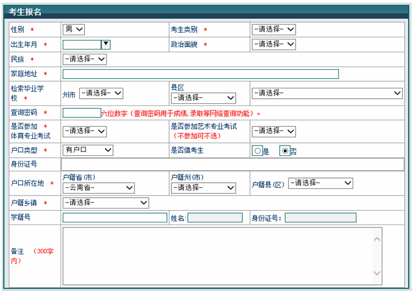The width and height of the screenshot is (412, 291).
Task: Click the 备注 scrollbar down arrow
Action: pyautogui.click(x=377, y=273)
